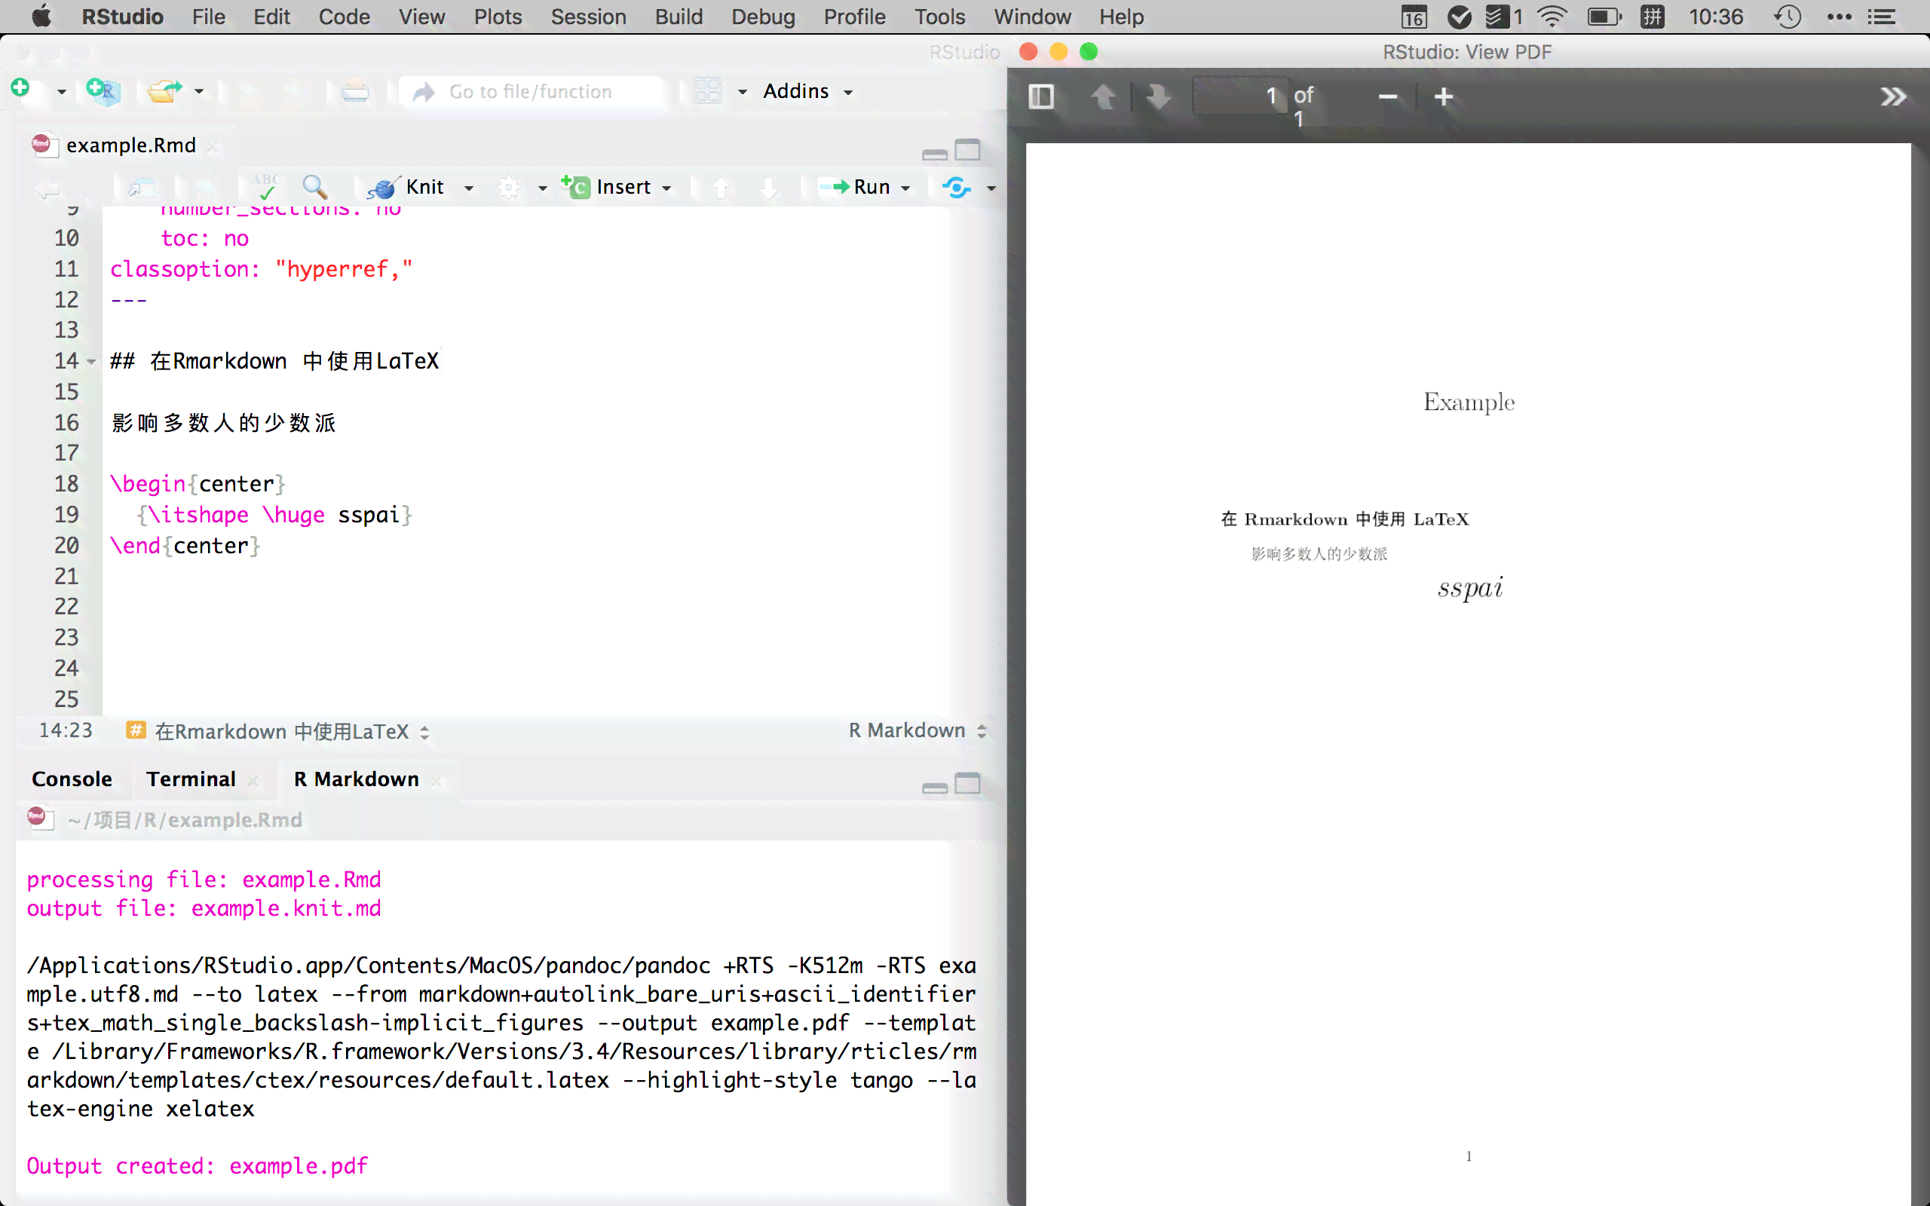1930x1206 pixels.
Task: Collapse the fold arrow on line 14
Action: pyautogui.click(x=92, y=362)
